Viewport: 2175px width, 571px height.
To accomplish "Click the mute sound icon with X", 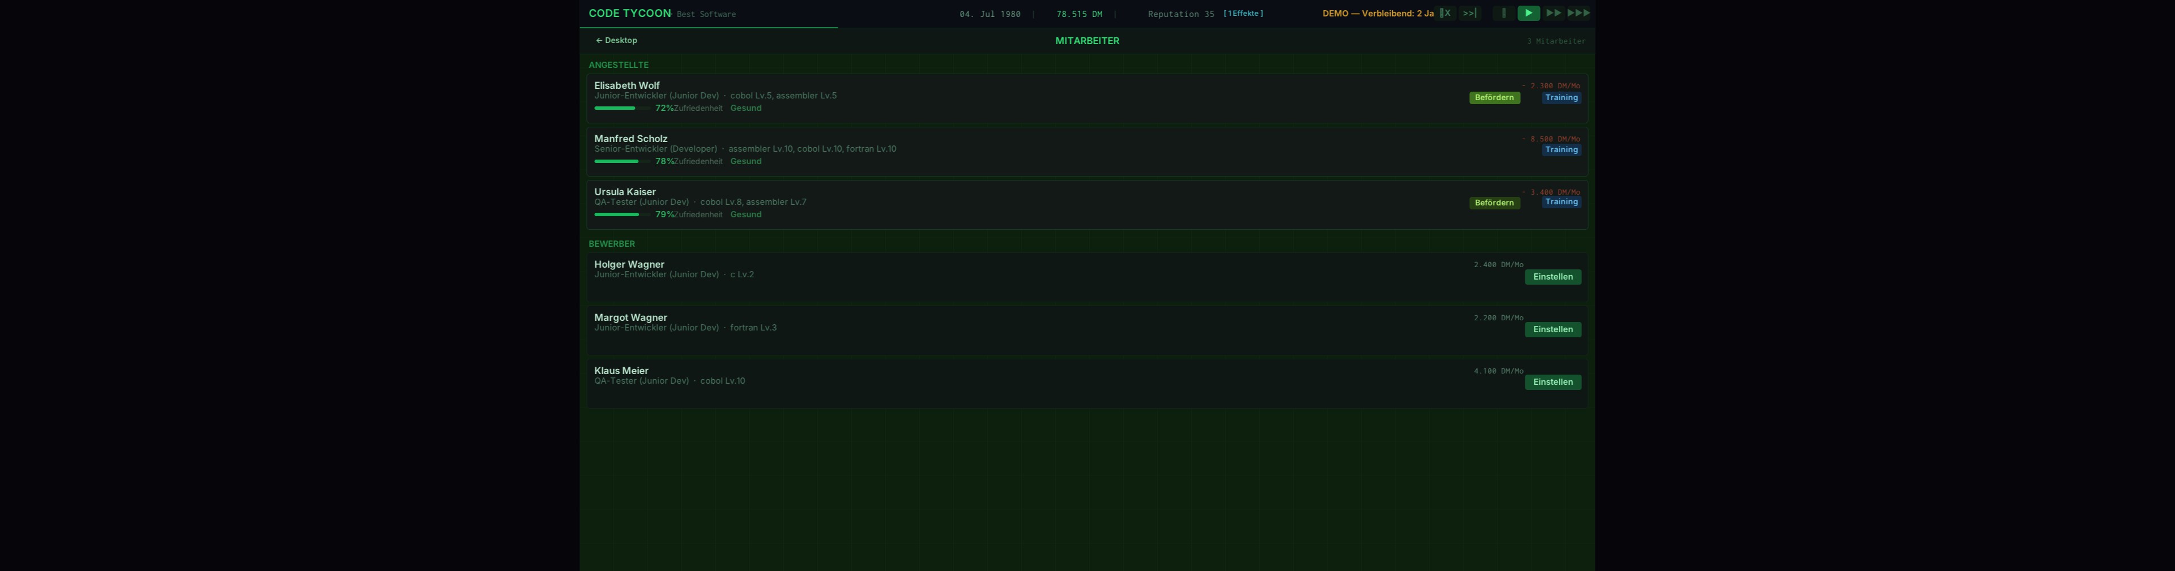I will click(x=1445, y=14).
